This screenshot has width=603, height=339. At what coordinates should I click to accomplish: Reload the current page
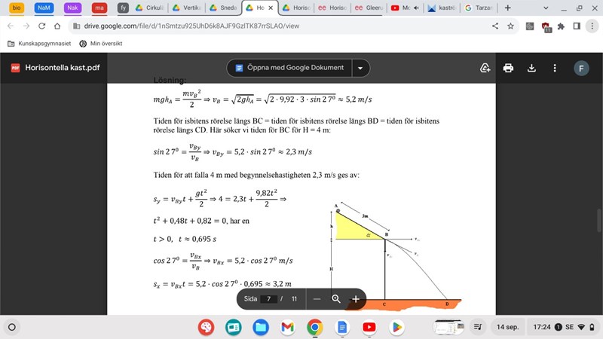(x=46, y=26)
